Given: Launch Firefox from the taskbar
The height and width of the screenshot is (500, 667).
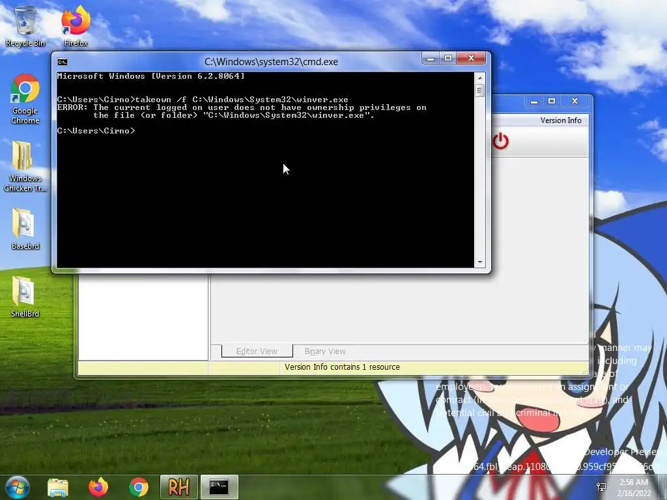Looking at the screenshot, I should 98,487.
